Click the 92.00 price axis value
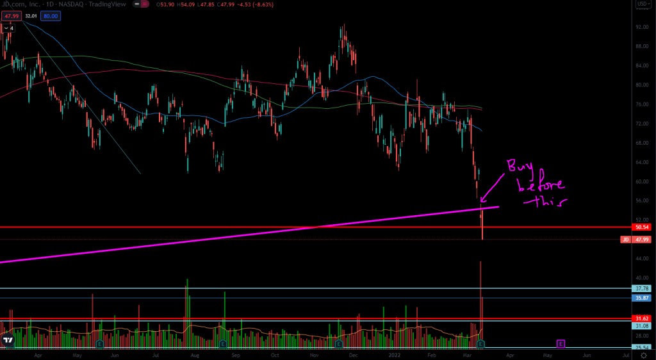 pyautogui.click(x=642, y=27)
